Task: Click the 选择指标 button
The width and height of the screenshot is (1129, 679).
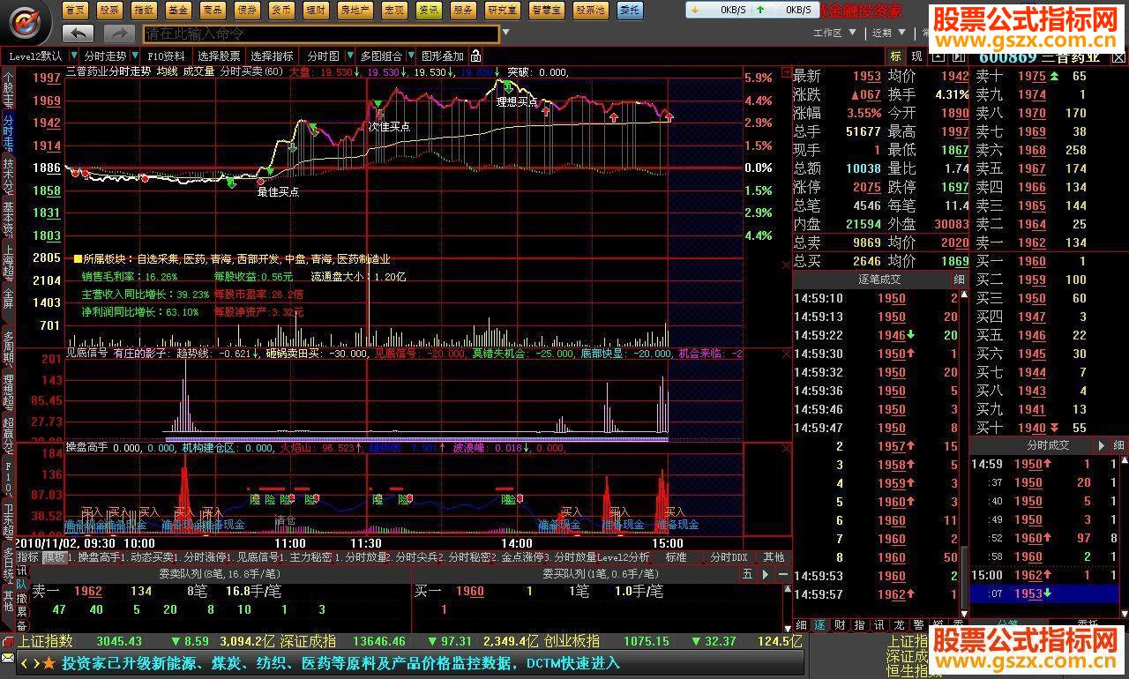Action: [x=272, y=56]
